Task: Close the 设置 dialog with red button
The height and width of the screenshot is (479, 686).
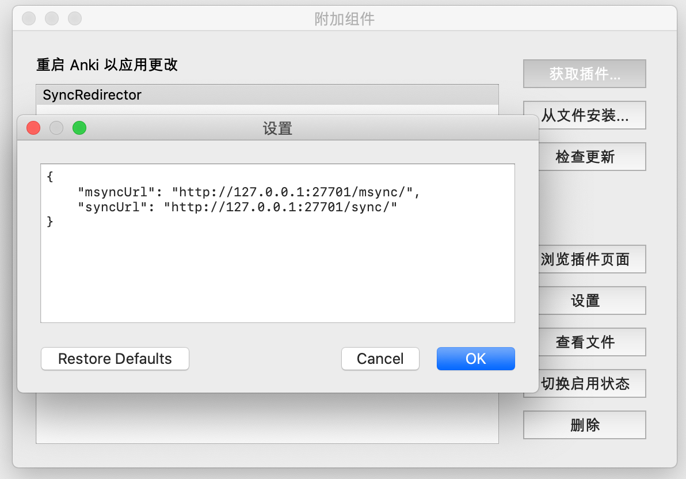Action: pos(33,128)
